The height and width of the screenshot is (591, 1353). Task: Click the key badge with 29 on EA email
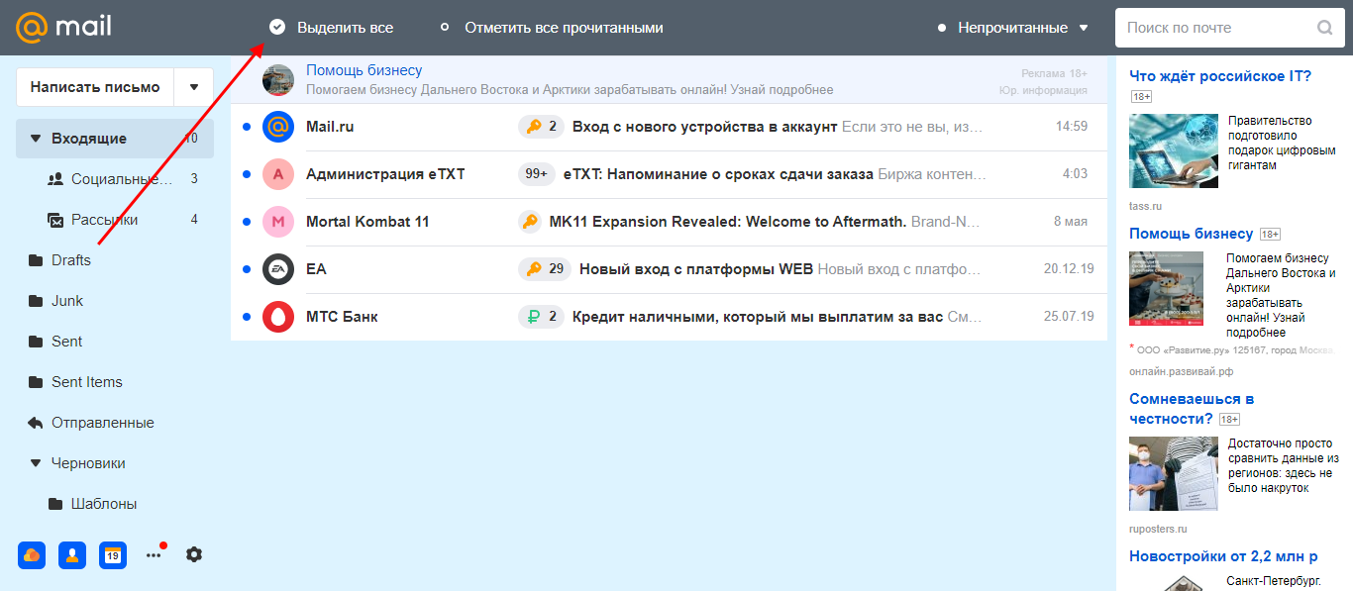(545, 269)
